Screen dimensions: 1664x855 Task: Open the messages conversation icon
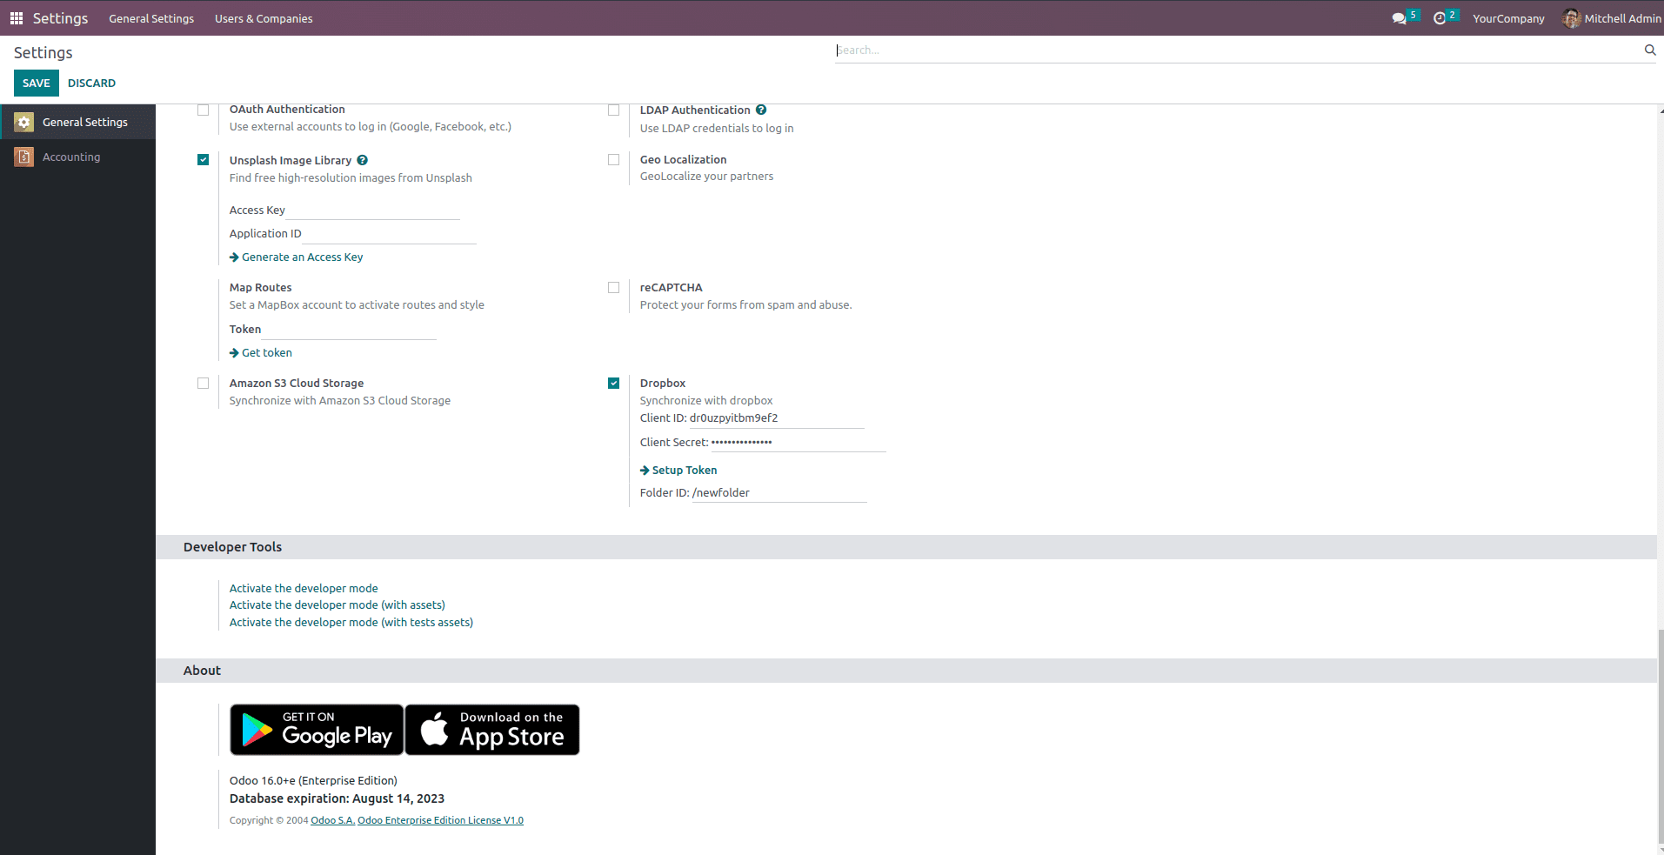[1400, 17]
